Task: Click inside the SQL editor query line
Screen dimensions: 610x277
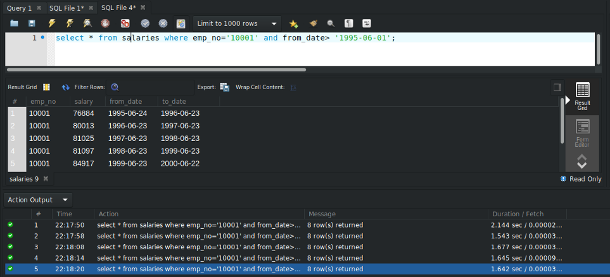Action: tap(226, 38)
